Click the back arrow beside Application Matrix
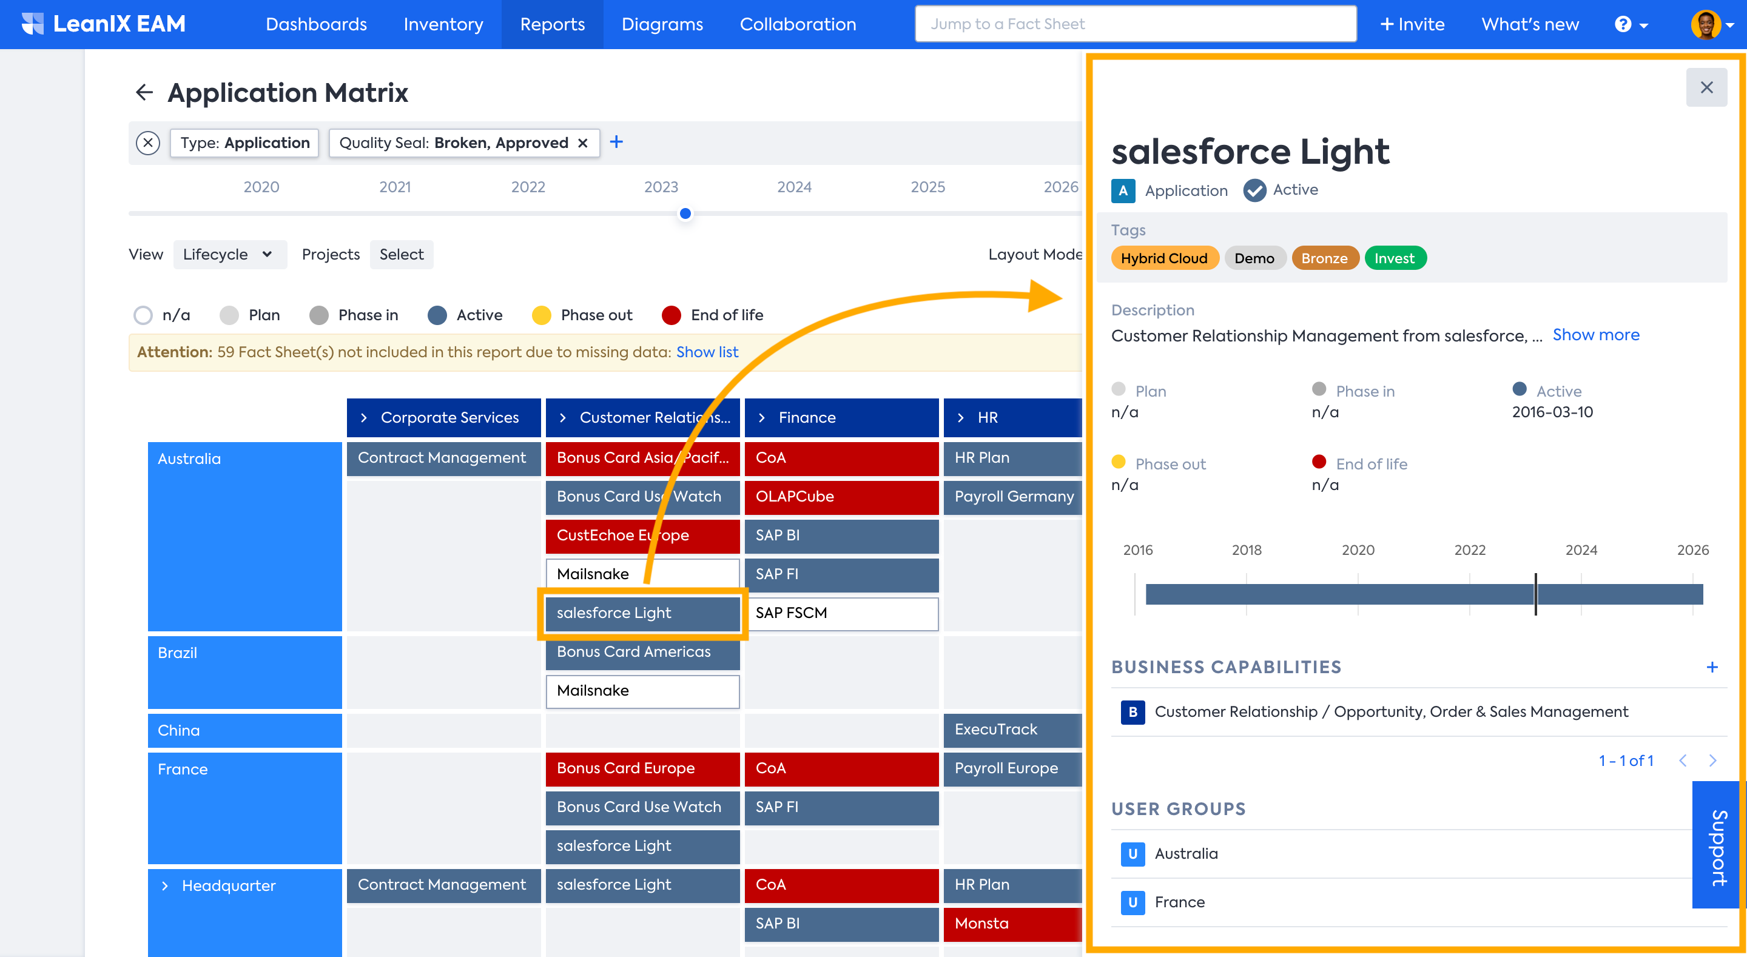 click(x=144, y=92)
